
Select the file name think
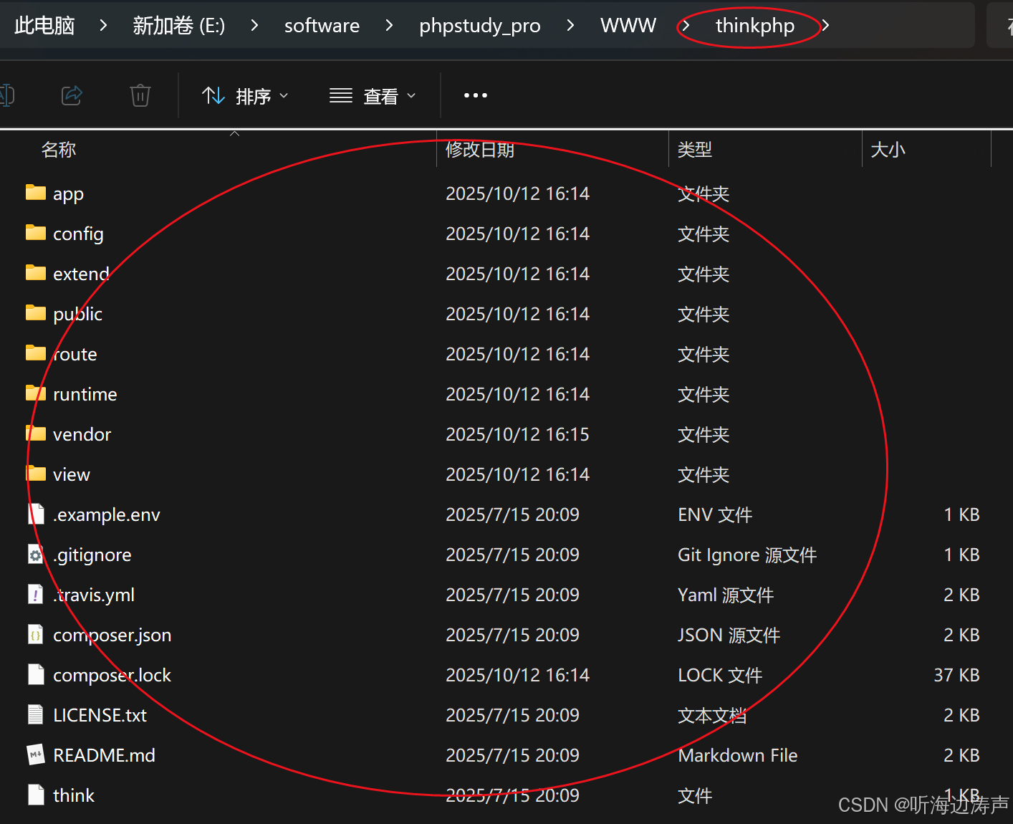click(73, 795)
